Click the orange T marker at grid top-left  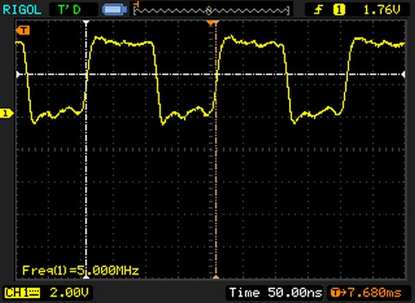24,30
